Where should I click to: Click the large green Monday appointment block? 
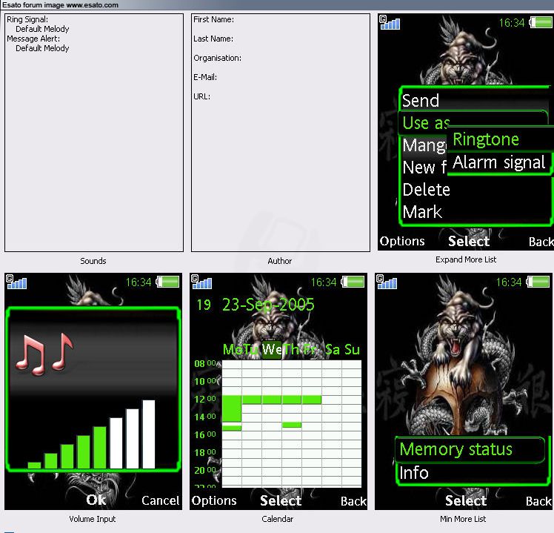232,408
